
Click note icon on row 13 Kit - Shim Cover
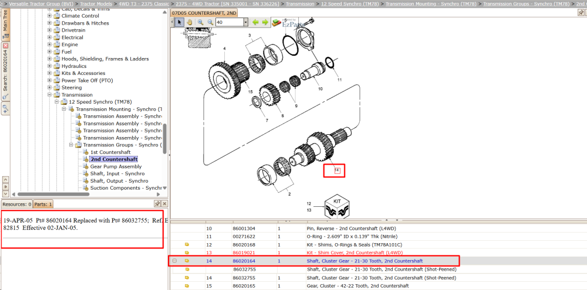[x=187, y=253]
